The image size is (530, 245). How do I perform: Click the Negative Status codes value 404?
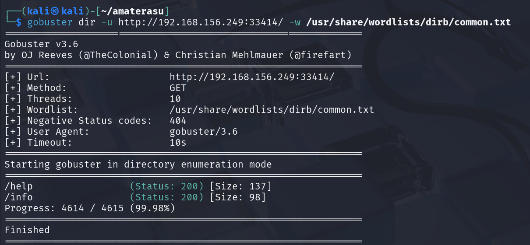pyautogui.click(x=178, y=121)
